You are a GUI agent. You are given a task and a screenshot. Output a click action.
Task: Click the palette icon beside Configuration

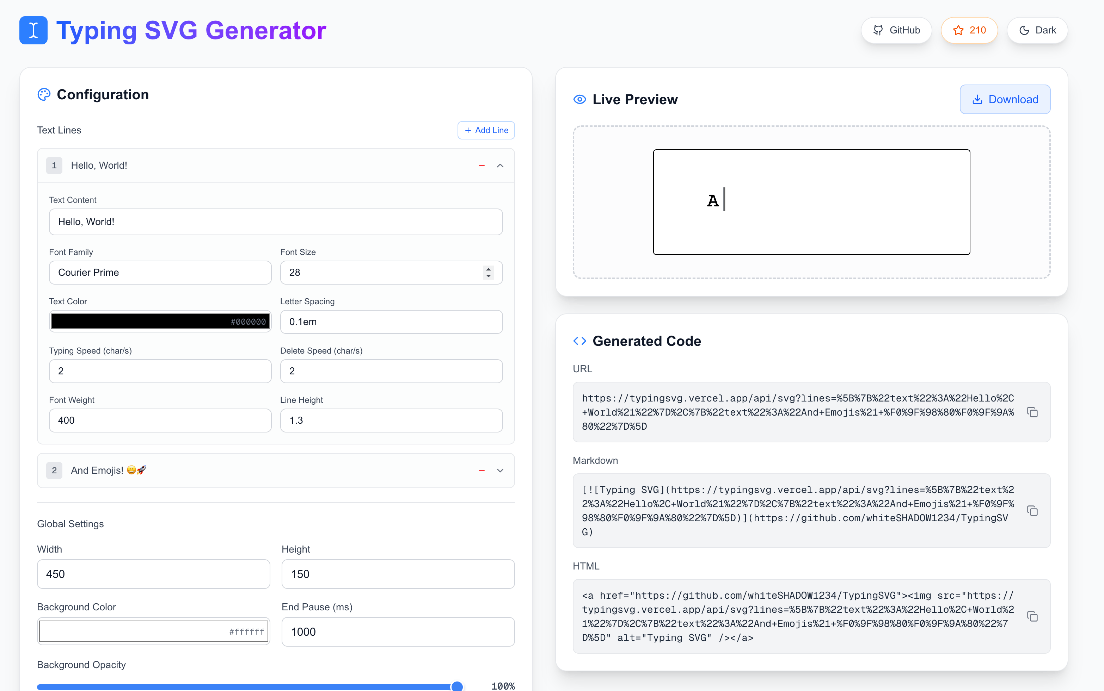pos(44,95)
